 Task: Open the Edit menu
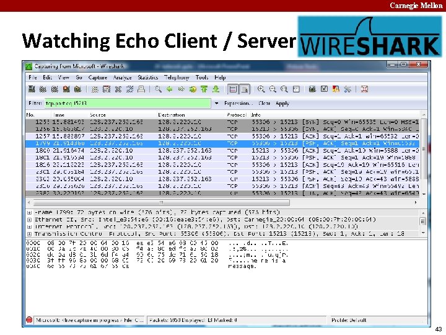47,77
